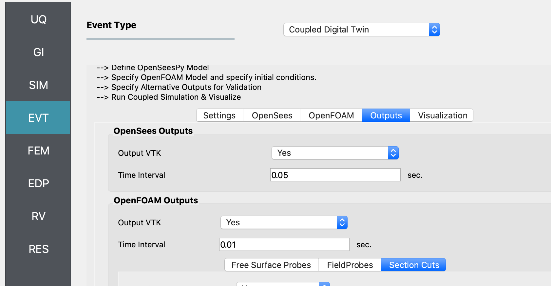The width and height of the screenshot is (551, 286).
Task: Open the Event Type dropdown Coupled Digital Twin
Action: click(x=361, y=30)
